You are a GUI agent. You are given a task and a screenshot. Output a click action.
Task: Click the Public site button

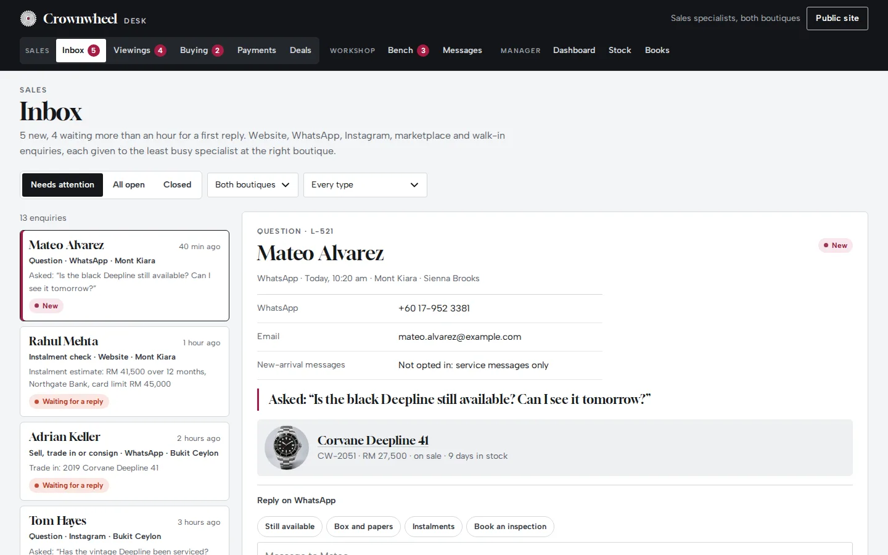pyautogui.click(x=837, y=18)
